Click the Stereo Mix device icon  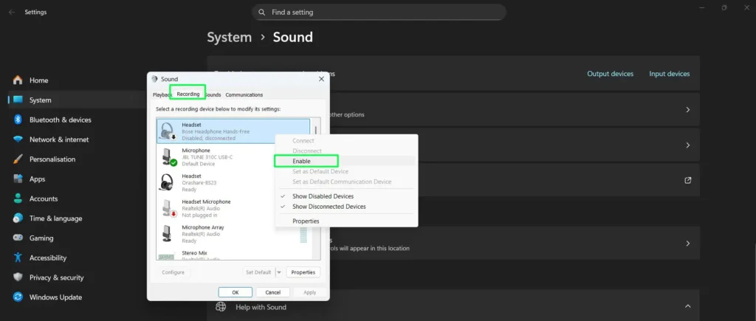(166, 256)
